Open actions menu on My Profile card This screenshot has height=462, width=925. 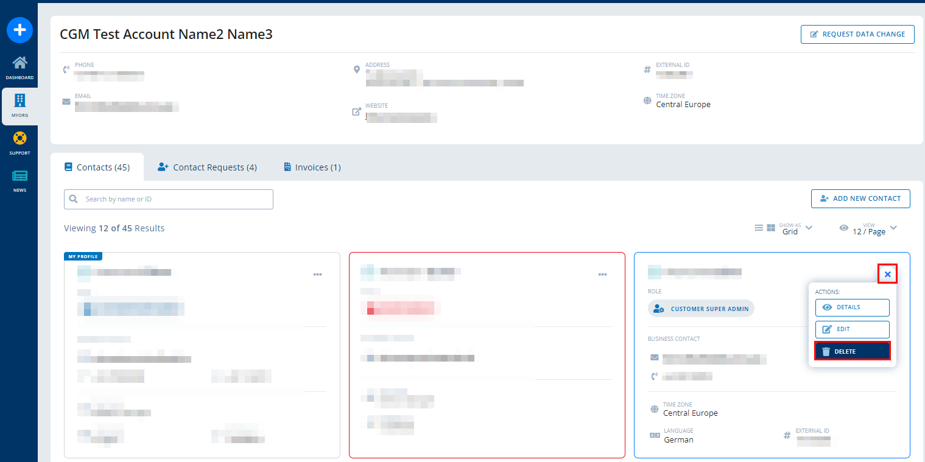(317, 275)
